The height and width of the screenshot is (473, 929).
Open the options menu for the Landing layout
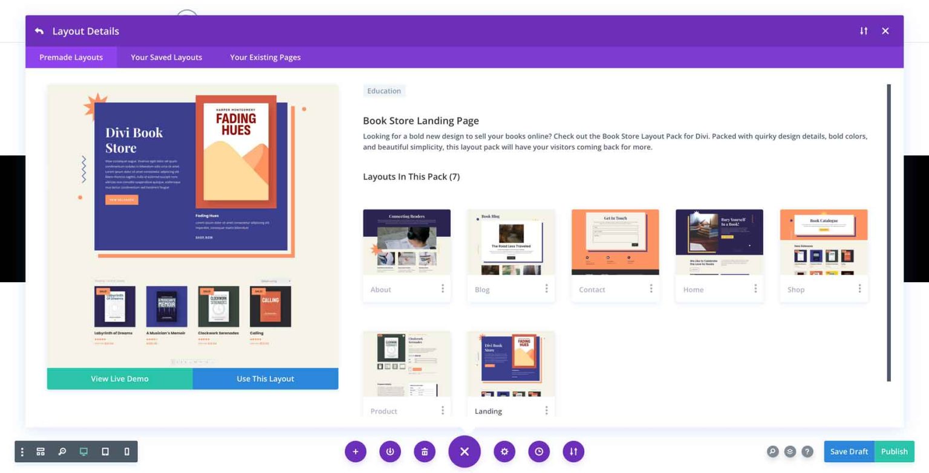tap(547, 411)
